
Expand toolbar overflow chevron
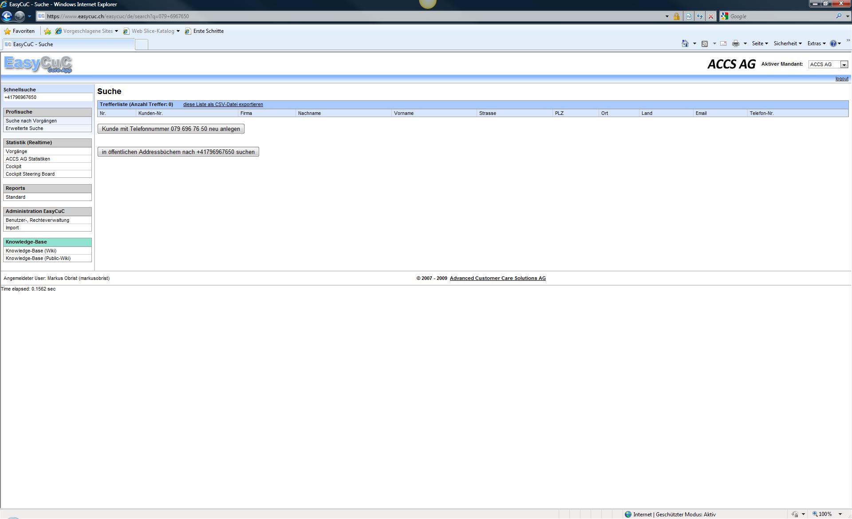(848, 40)
